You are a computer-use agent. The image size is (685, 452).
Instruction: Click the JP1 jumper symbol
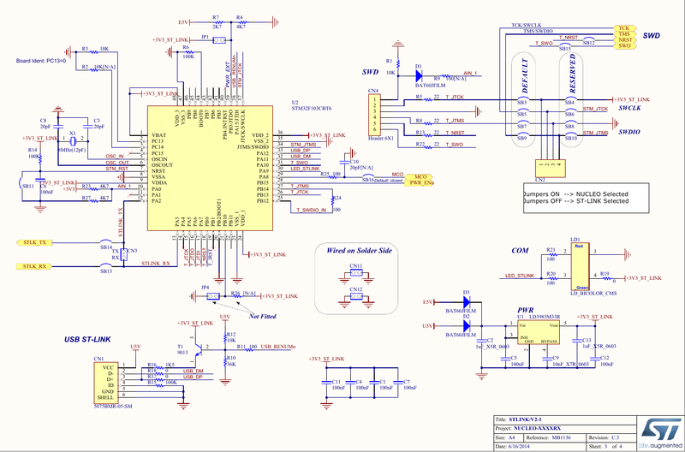(219, 40)
